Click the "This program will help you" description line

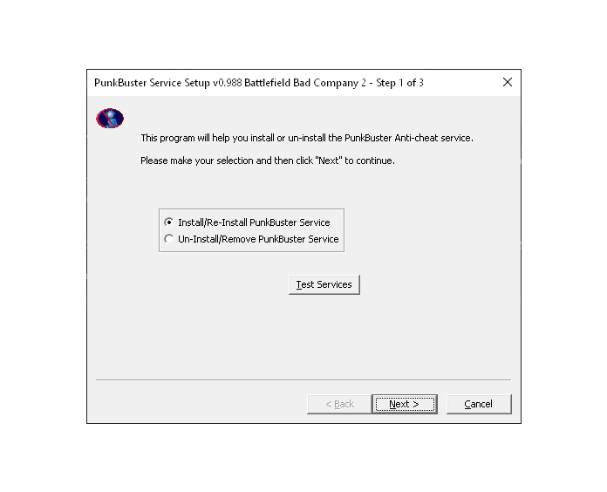[x=307, y=138]
